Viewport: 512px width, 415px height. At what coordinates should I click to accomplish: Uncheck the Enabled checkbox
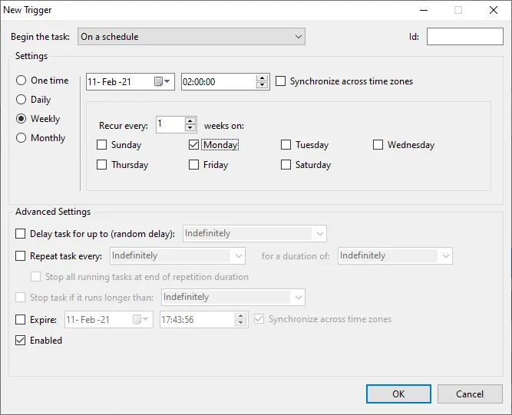coord(21,341)
